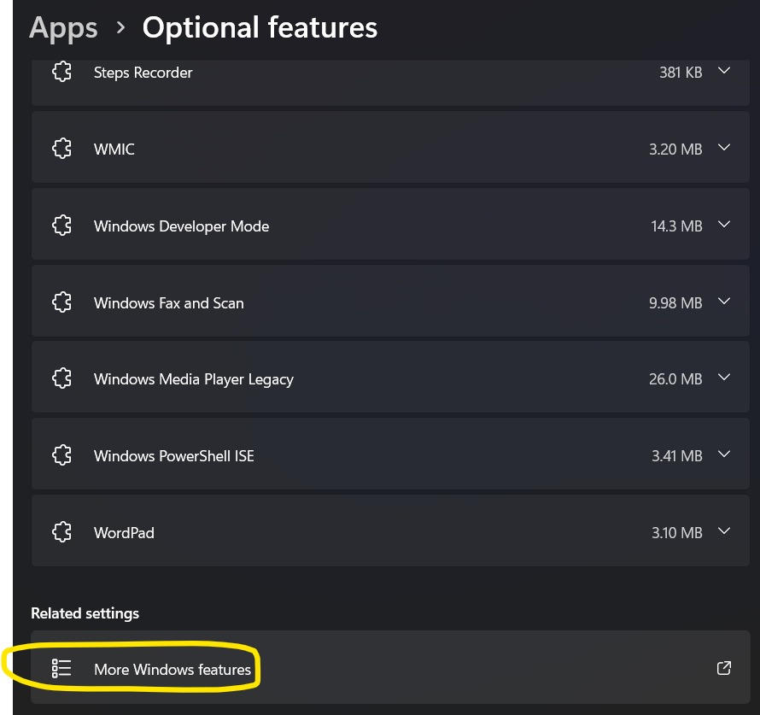Image resolution: width=760 pixels, height=715 pixels.
Task: Click the WordPad feature icon
Action: (x=61, y=532)
